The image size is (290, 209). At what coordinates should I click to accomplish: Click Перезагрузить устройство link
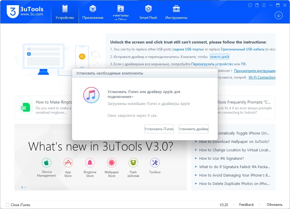click(212, 64)
